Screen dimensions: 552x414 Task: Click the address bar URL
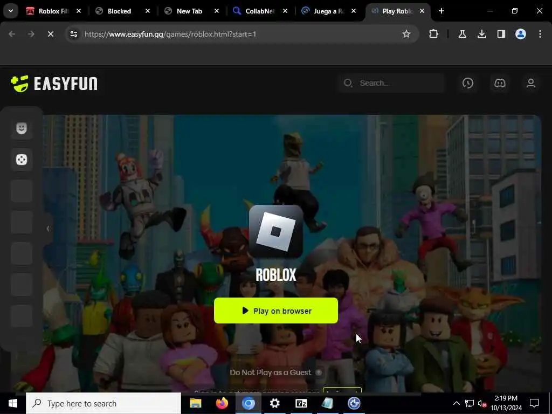(170, 34)
